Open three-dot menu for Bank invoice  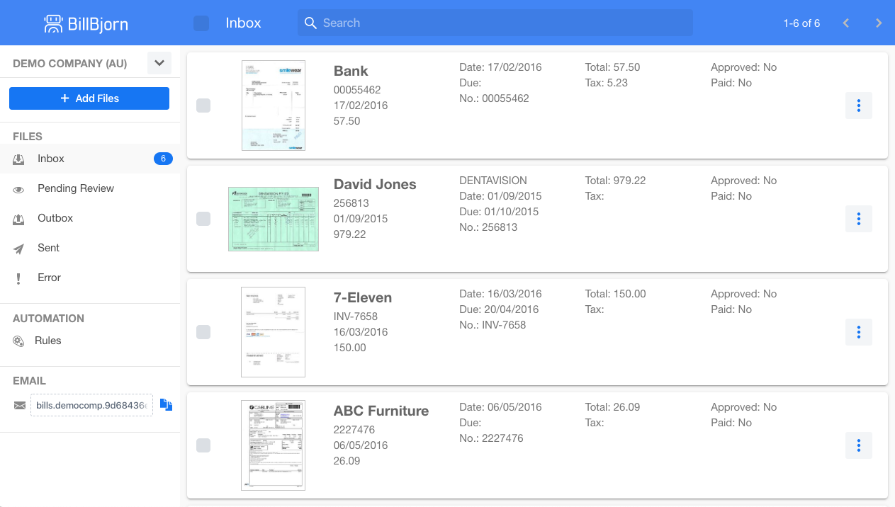click(x=859, y=106)
